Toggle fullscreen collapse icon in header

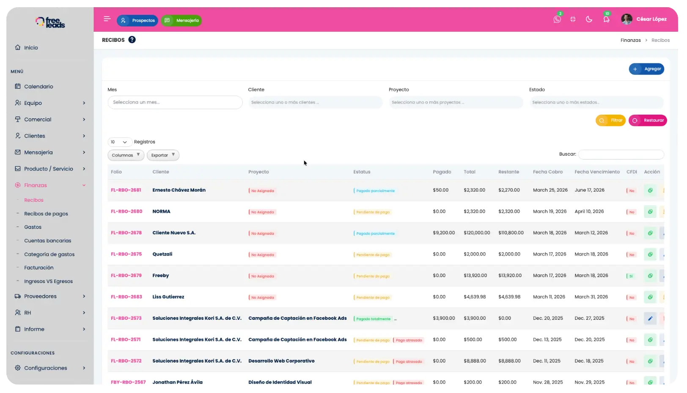coord(573,19)
